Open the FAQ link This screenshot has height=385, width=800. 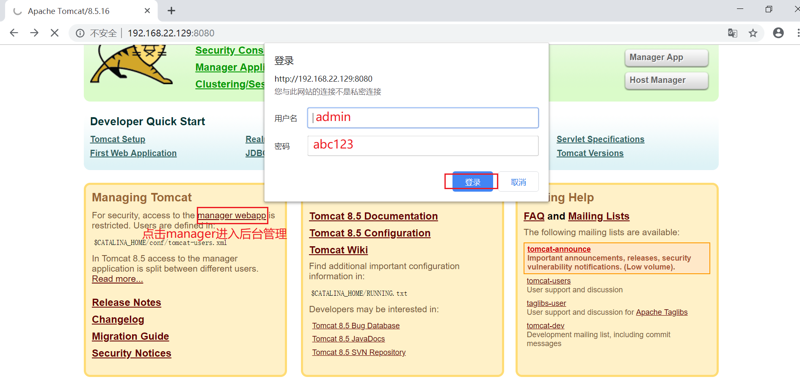(x=534, y=216)
